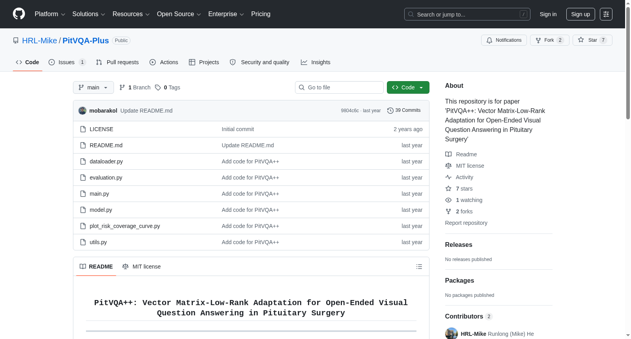
Task: Expand the Platform menu
Action: pos(50,14)
